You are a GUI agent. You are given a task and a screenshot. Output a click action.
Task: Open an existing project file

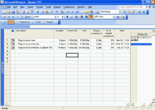[x=9, y=12]
